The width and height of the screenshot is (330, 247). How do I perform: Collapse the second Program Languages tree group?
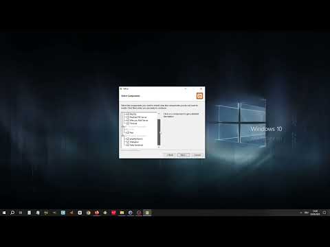(x=123, y=136)
